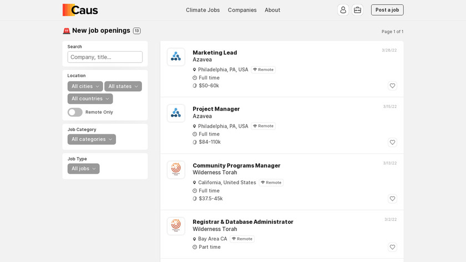Click the Caus logo

tap(80, 10)
